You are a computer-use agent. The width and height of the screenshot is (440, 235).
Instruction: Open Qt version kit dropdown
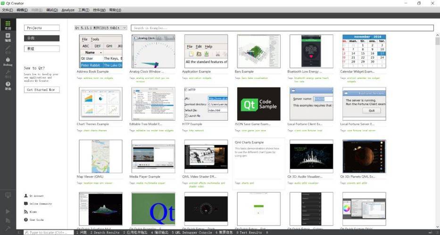(x=101, y=28)
